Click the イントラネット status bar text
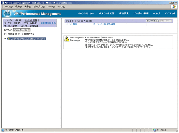 [x=161, y=130]
